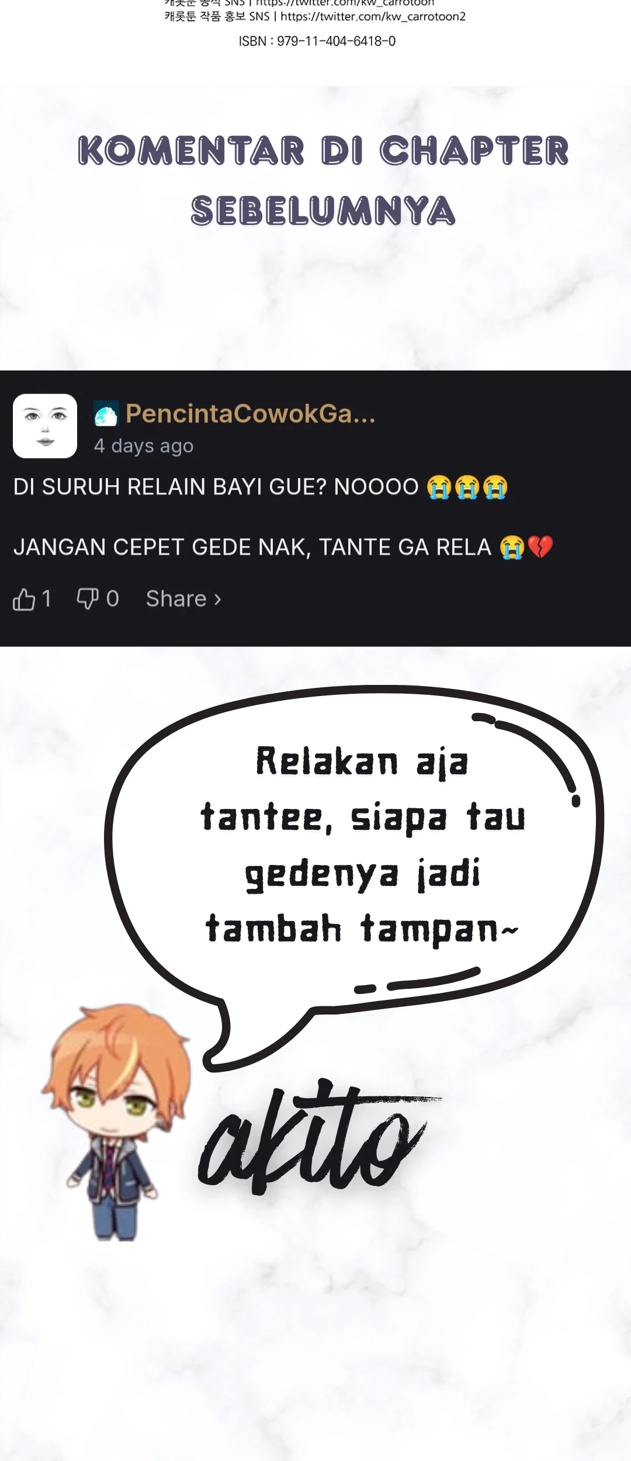Click the speech bubble reply text
The image size is (631, 1461).
[x=362, y=845]
